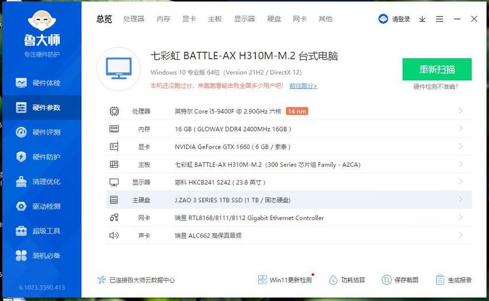Switch to the 总览 overview tab
The image size is (489, 301).
pyautogui.click(x=104, y=19)
